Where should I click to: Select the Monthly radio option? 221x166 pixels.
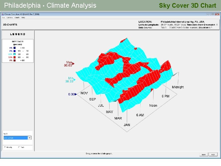coord(8,147)
